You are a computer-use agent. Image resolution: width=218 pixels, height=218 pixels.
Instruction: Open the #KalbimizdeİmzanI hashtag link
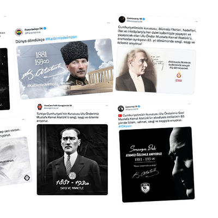click(x=61, y=38)
